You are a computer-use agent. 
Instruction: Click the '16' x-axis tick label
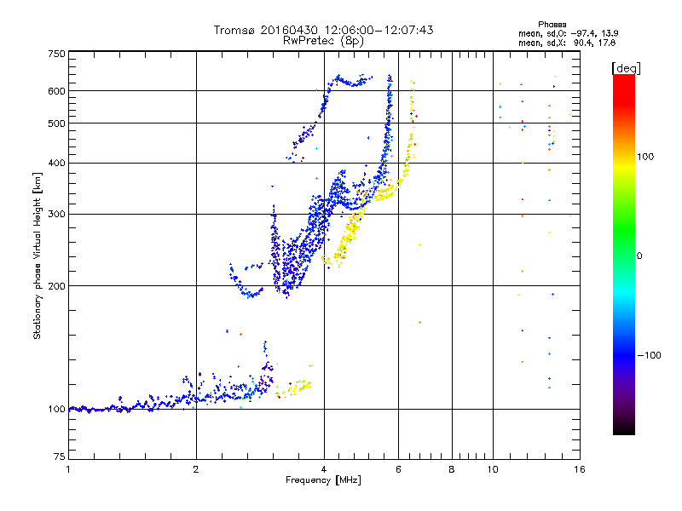coord(580,469)
